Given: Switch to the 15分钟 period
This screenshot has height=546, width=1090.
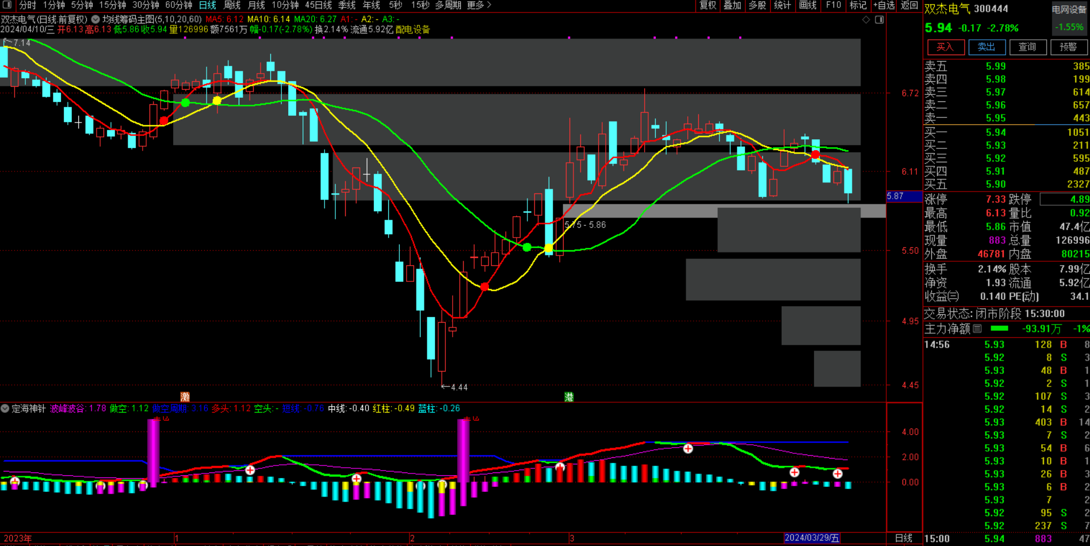Looking at the screenshot, I should (x=113, y=5).
